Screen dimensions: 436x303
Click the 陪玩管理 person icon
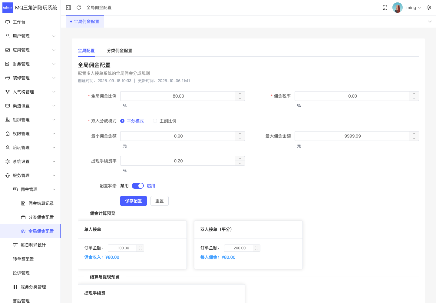8,148
